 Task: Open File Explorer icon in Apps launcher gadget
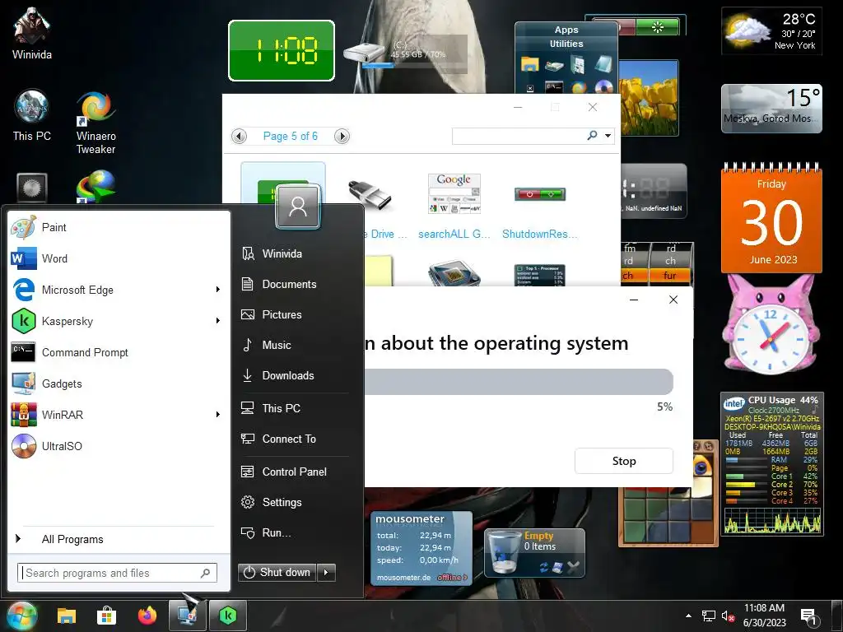(x=529, y=64)
